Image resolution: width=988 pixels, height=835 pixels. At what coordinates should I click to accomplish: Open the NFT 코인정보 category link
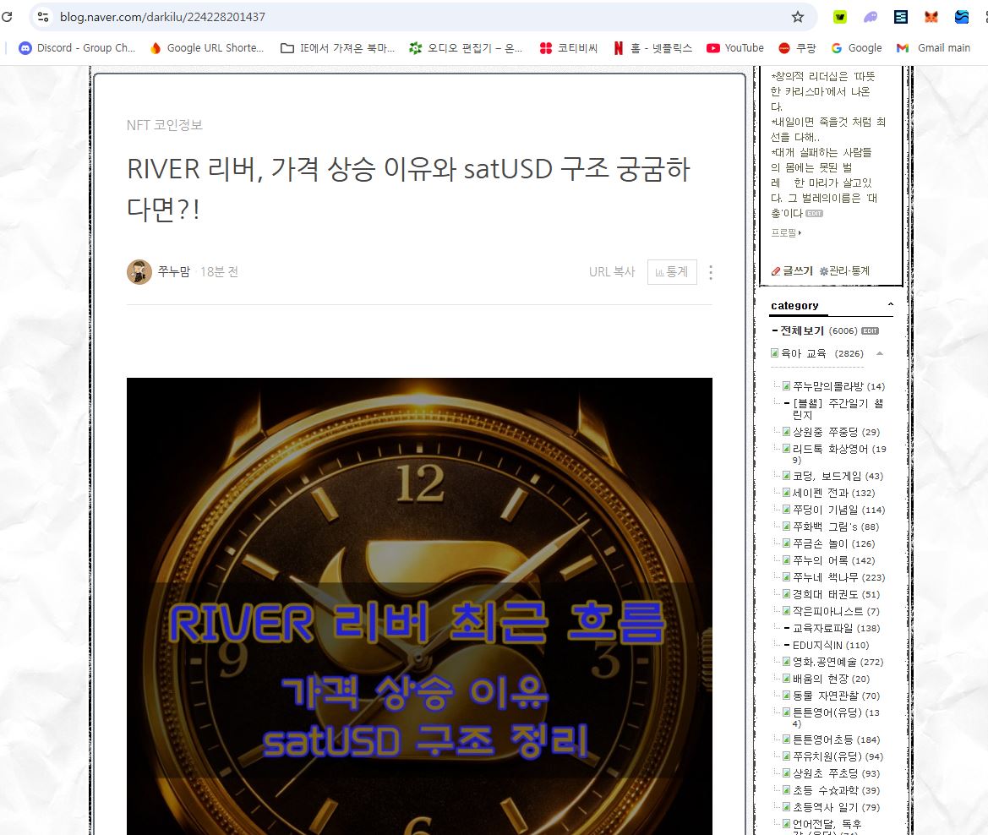(165, 125)
